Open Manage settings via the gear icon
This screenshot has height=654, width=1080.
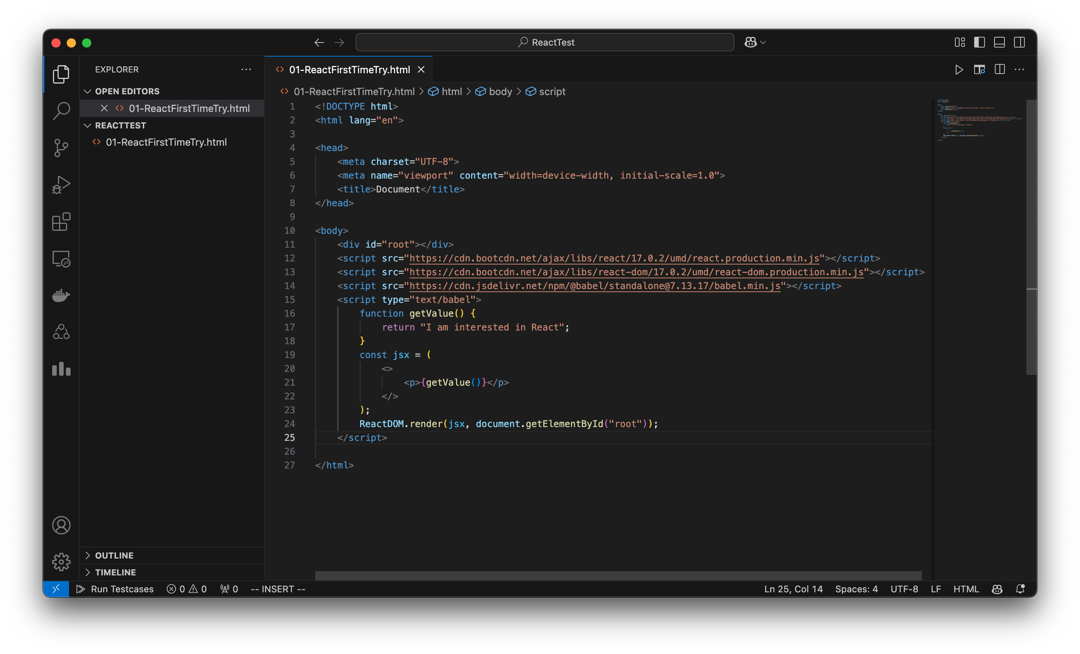(x=61, y=562)
